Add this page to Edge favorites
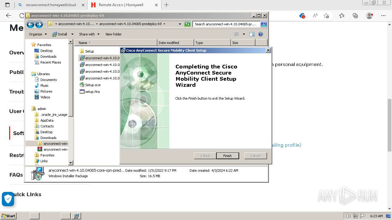This screenshot has width=392, height=220. pos(326,16)
